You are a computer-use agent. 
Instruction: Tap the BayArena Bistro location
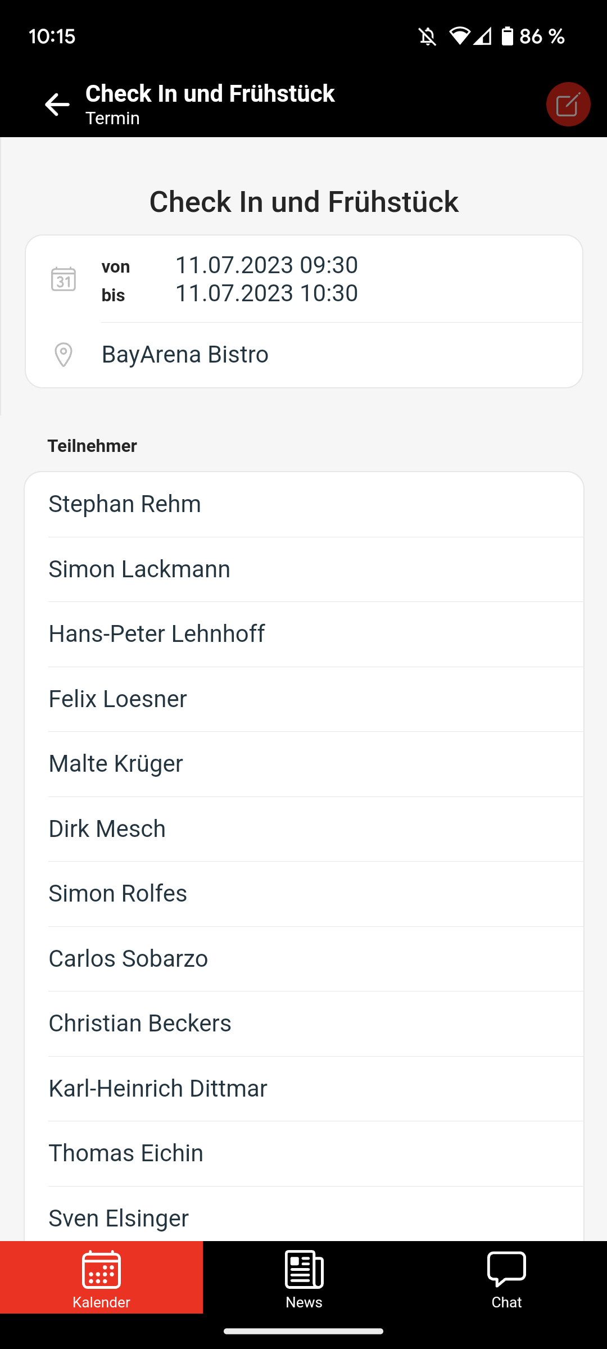tap(185, 355)
